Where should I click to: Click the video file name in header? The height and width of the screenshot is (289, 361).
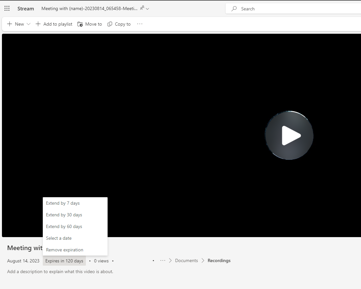coord(89,8)
